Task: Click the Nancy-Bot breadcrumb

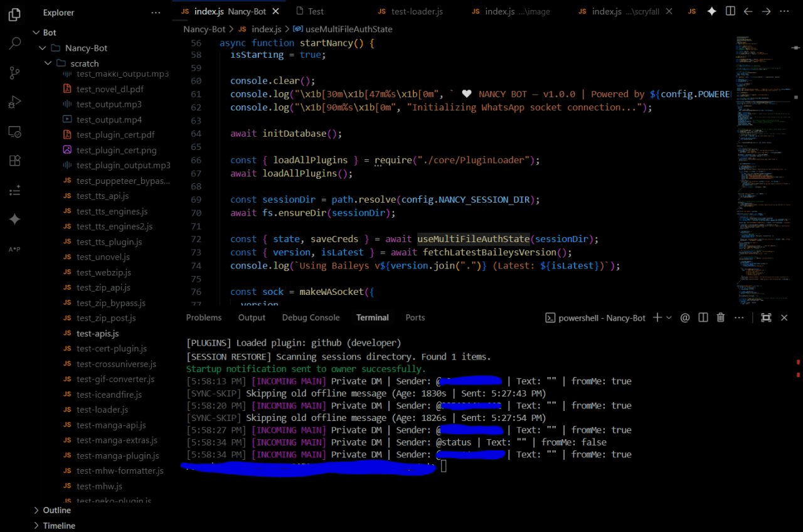Action: (205, 29)
